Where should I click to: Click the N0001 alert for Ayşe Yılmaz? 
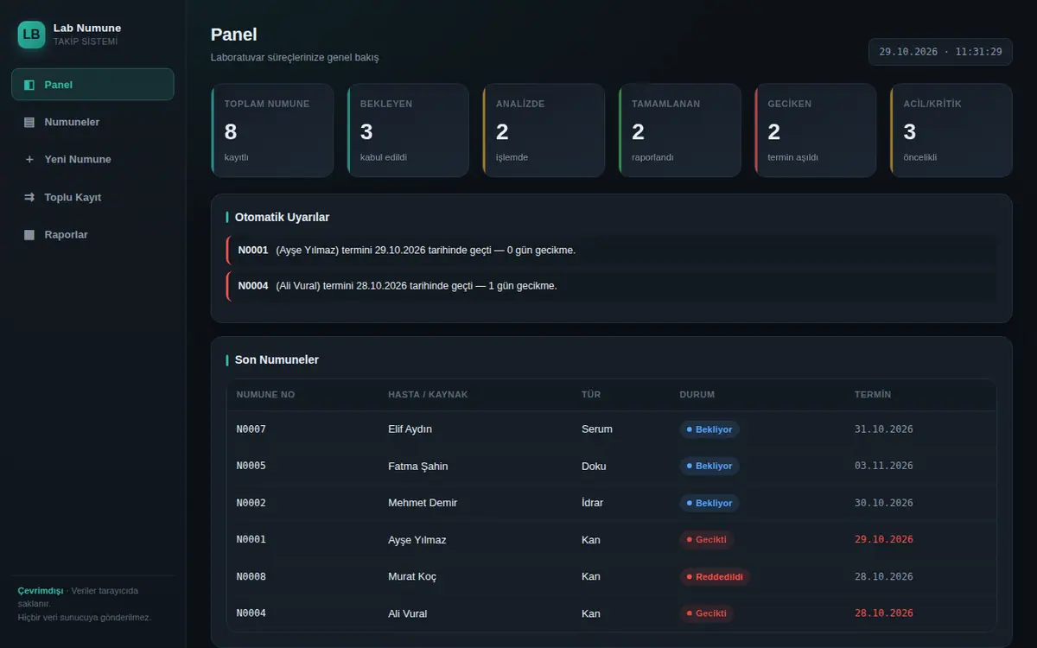point(611,251)
